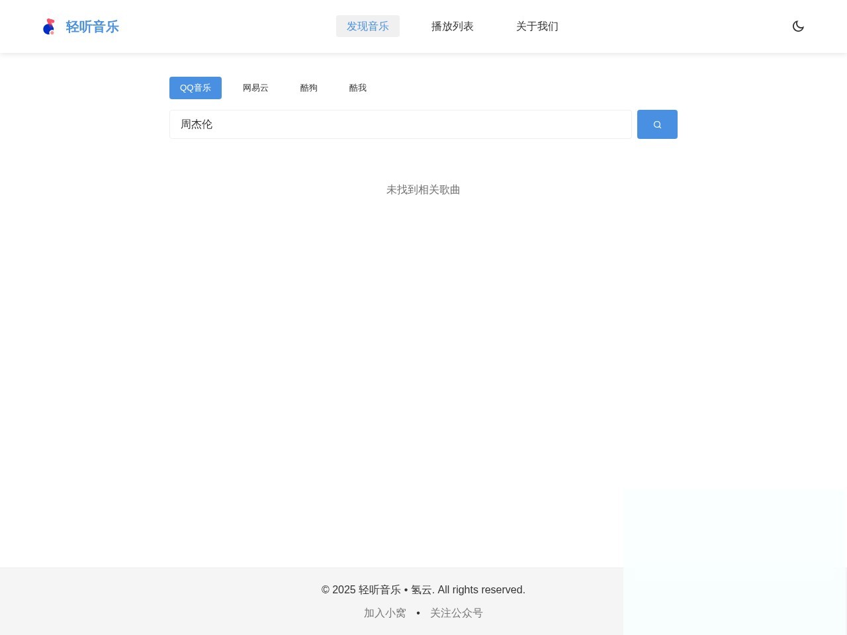Open the 发现音乐 nav tab
Viewport: 847px width, 635px height.
pyautogui.click(x=368, y=26)
